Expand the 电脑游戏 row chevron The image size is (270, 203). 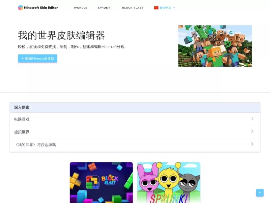(252, 119)
